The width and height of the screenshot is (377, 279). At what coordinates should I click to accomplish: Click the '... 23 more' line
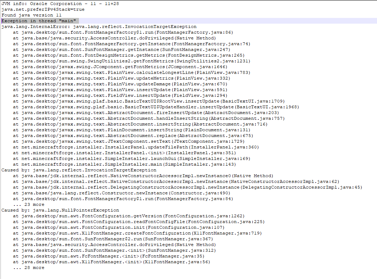tap(29, 204)
